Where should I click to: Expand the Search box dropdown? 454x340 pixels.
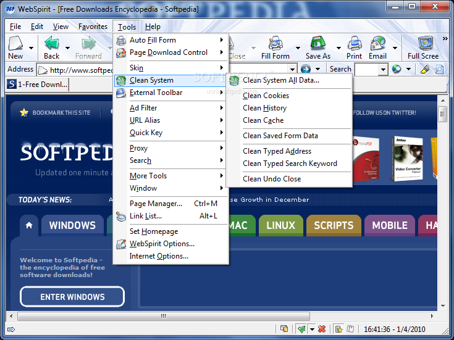coord(383,70)
